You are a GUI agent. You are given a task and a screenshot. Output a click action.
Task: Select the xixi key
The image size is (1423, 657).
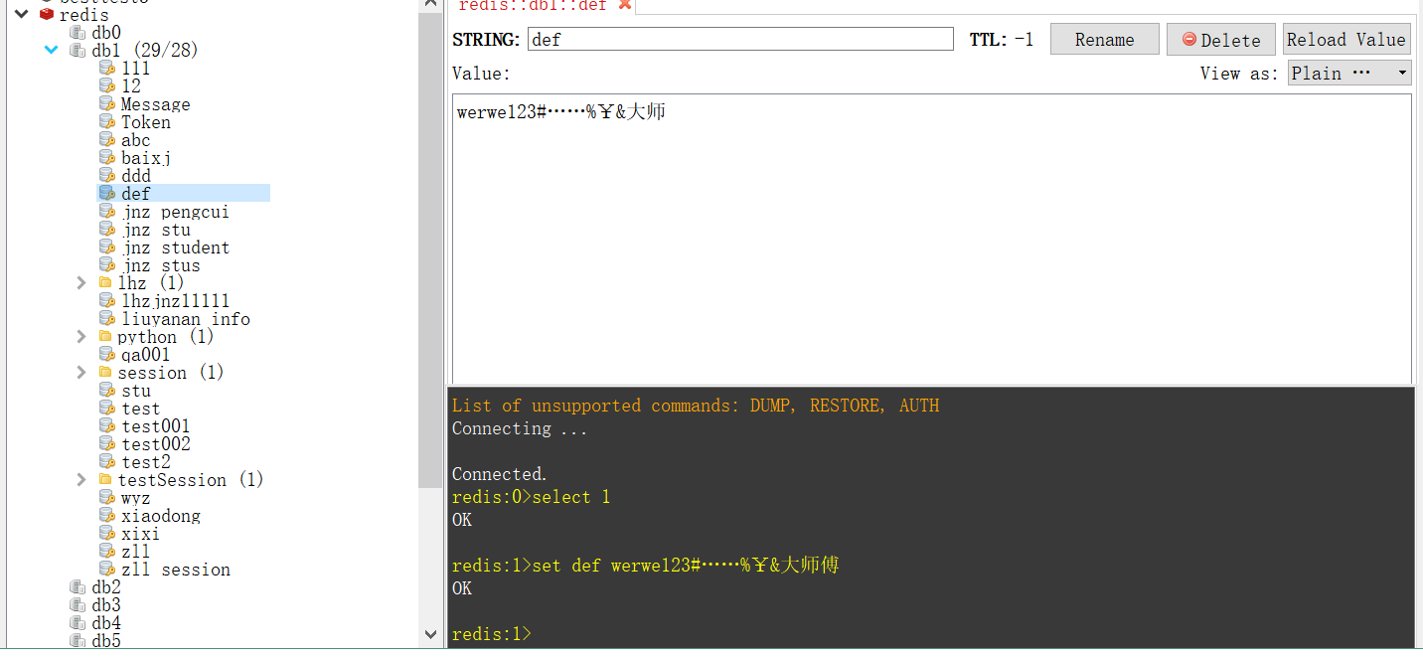click(140, 534)
